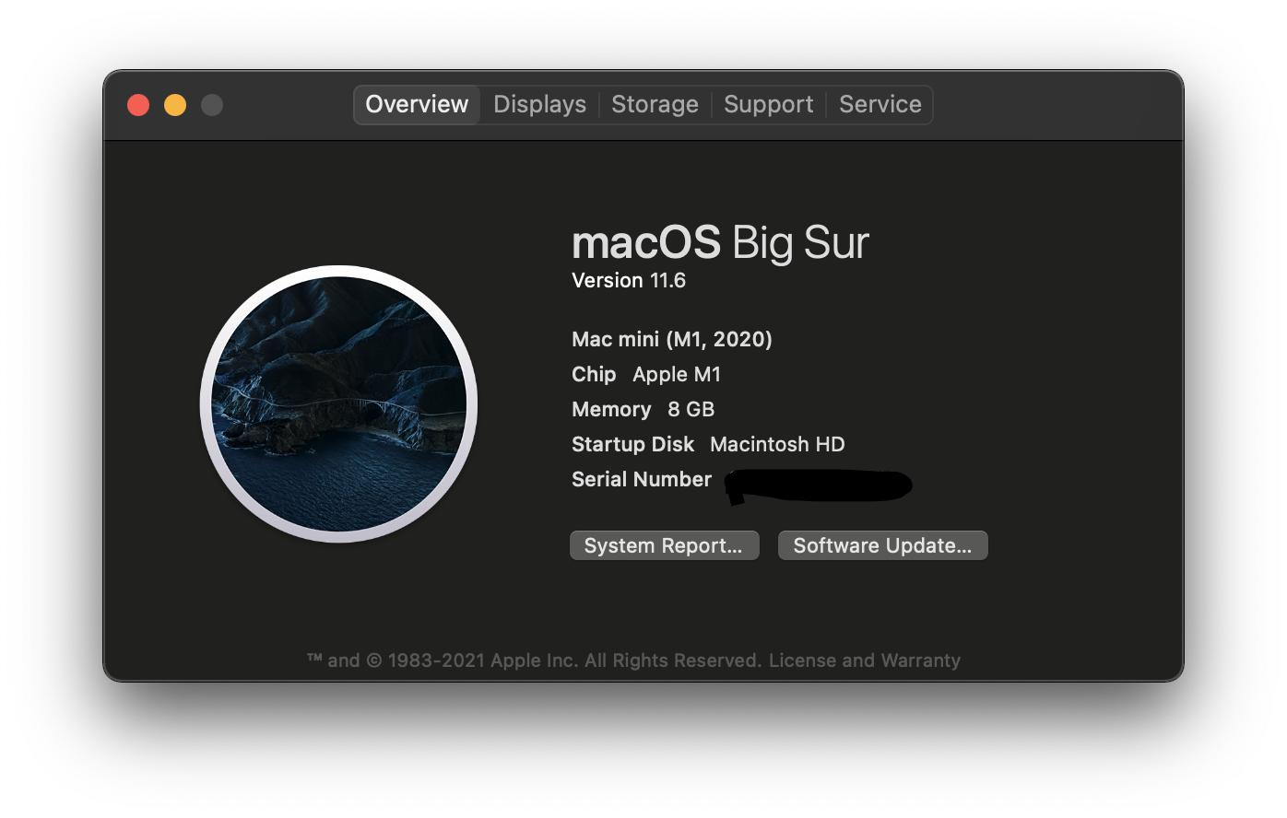Open the Support tab
Image resolution: width=1287 pixels, height=818 pixels.
coord(768,104)
